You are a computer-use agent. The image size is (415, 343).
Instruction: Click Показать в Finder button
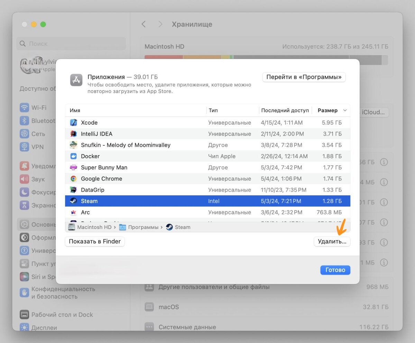[x=95, y=241]
